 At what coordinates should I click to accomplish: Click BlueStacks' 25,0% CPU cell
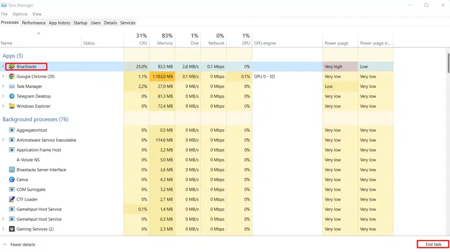pos(136,66)
